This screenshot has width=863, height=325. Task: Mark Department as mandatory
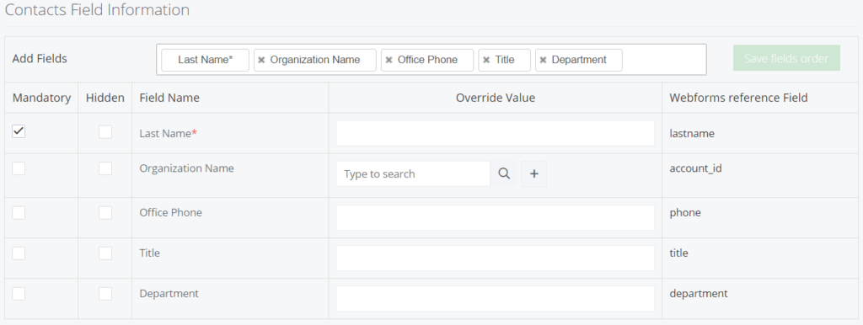[x=19, y=294]
